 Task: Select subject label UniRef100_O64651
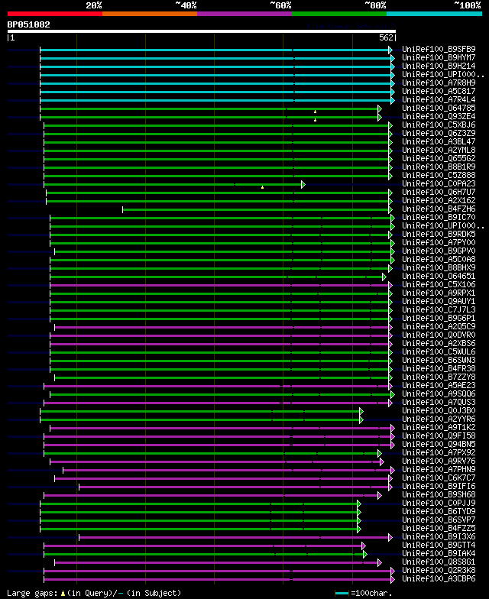click(x=439, y=277)
